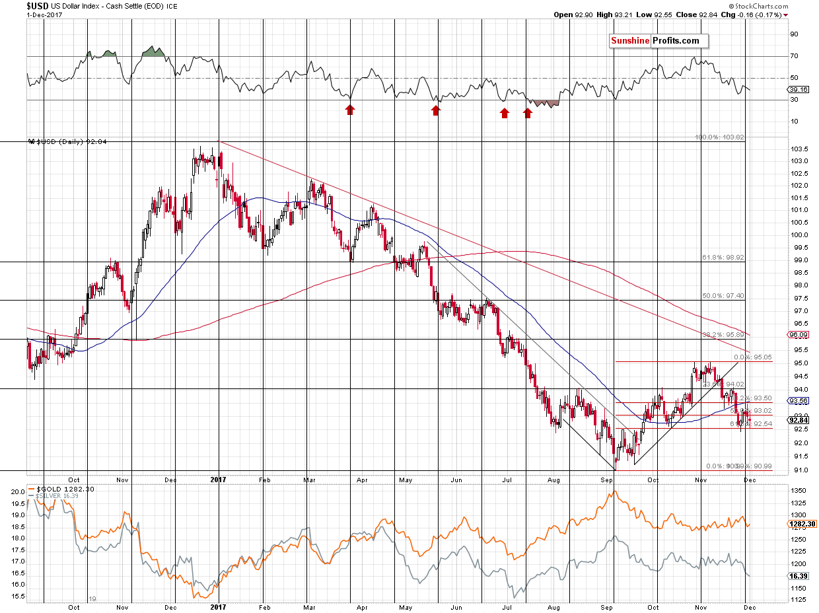819x613 pixels.
Task: Click the '61.8%: 98.92' Fibonacci label
Action: point(723,258)
